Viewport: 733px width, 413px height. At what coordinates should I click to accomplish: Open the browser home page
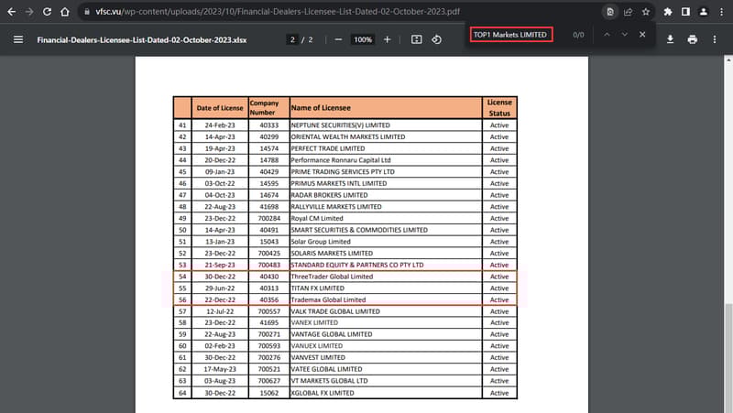click(64, 12)
